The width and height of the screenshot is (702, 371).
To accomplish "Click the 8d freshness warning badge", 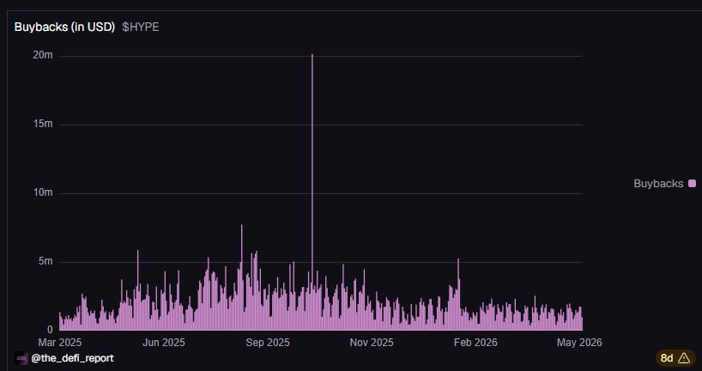I will coord(676,358).
